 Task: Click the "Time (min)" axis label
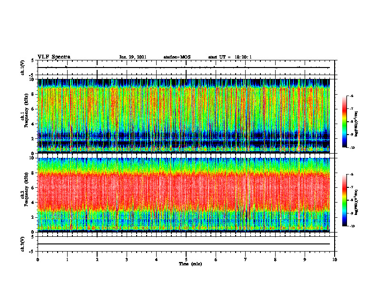[190, 264]
